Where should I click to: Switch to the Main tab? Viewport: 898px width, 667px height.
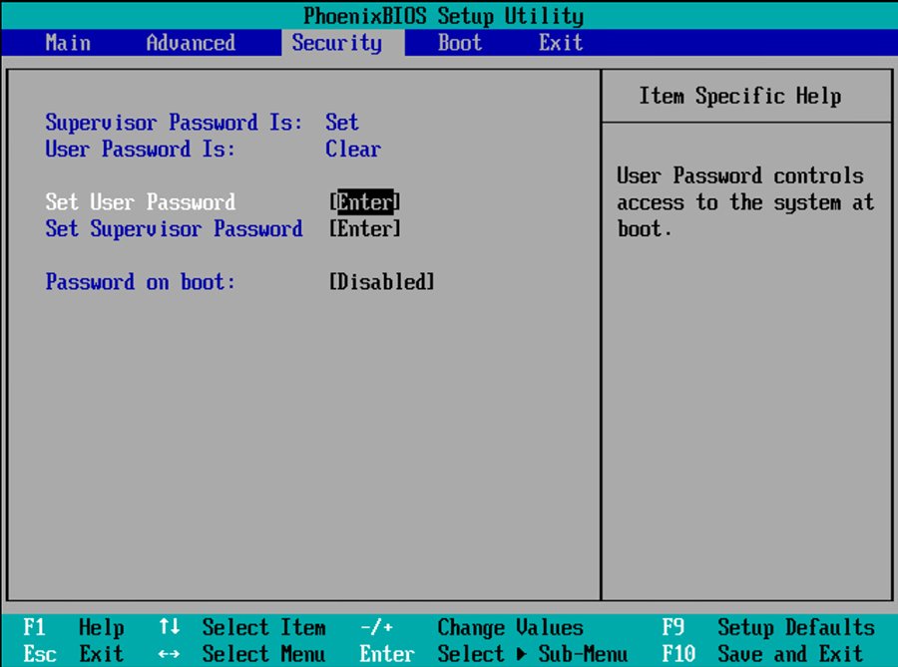[67, 43]
